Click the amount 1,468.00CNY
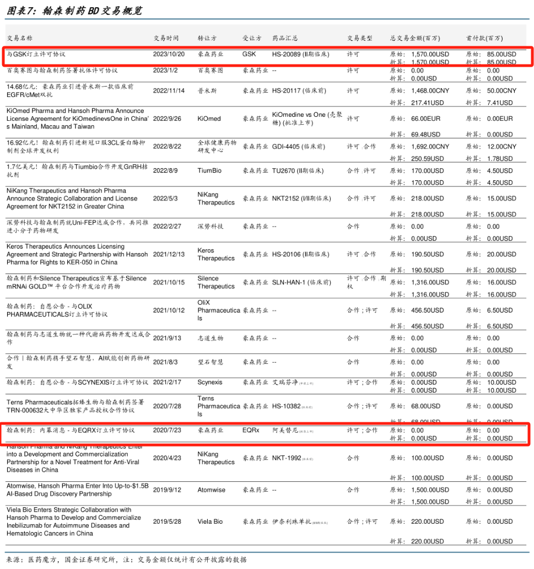534x569 pixels. point(430,91)
